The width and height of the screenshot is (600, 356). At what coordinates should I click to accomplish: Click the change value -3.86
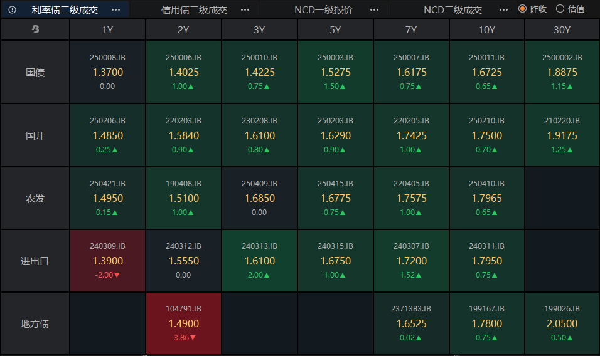click(x=180, y=338)
